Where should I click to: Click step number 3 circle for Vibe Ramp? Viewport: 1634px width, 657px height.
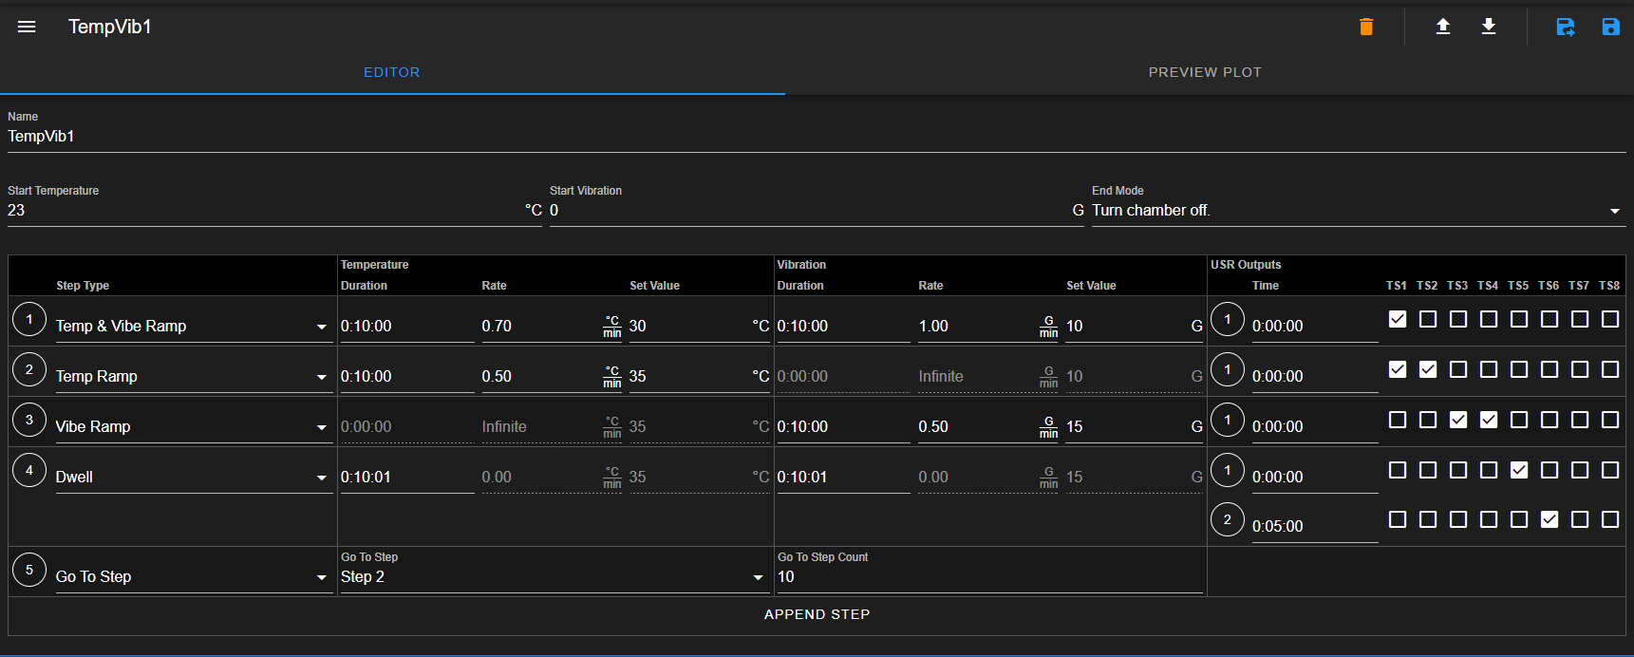[x=29, y=420]
